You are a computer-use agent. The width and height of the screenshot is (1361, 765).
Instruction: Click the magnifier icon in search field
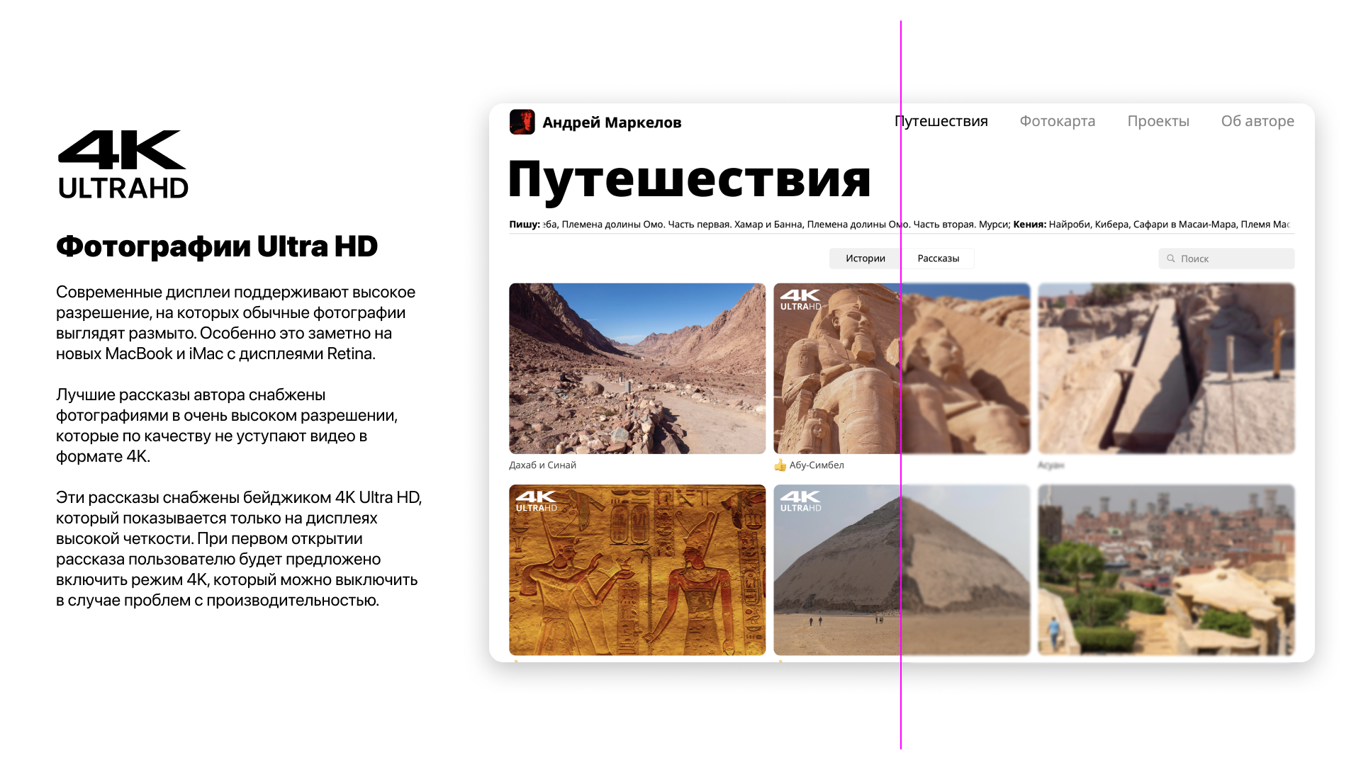coord(1171,259)
